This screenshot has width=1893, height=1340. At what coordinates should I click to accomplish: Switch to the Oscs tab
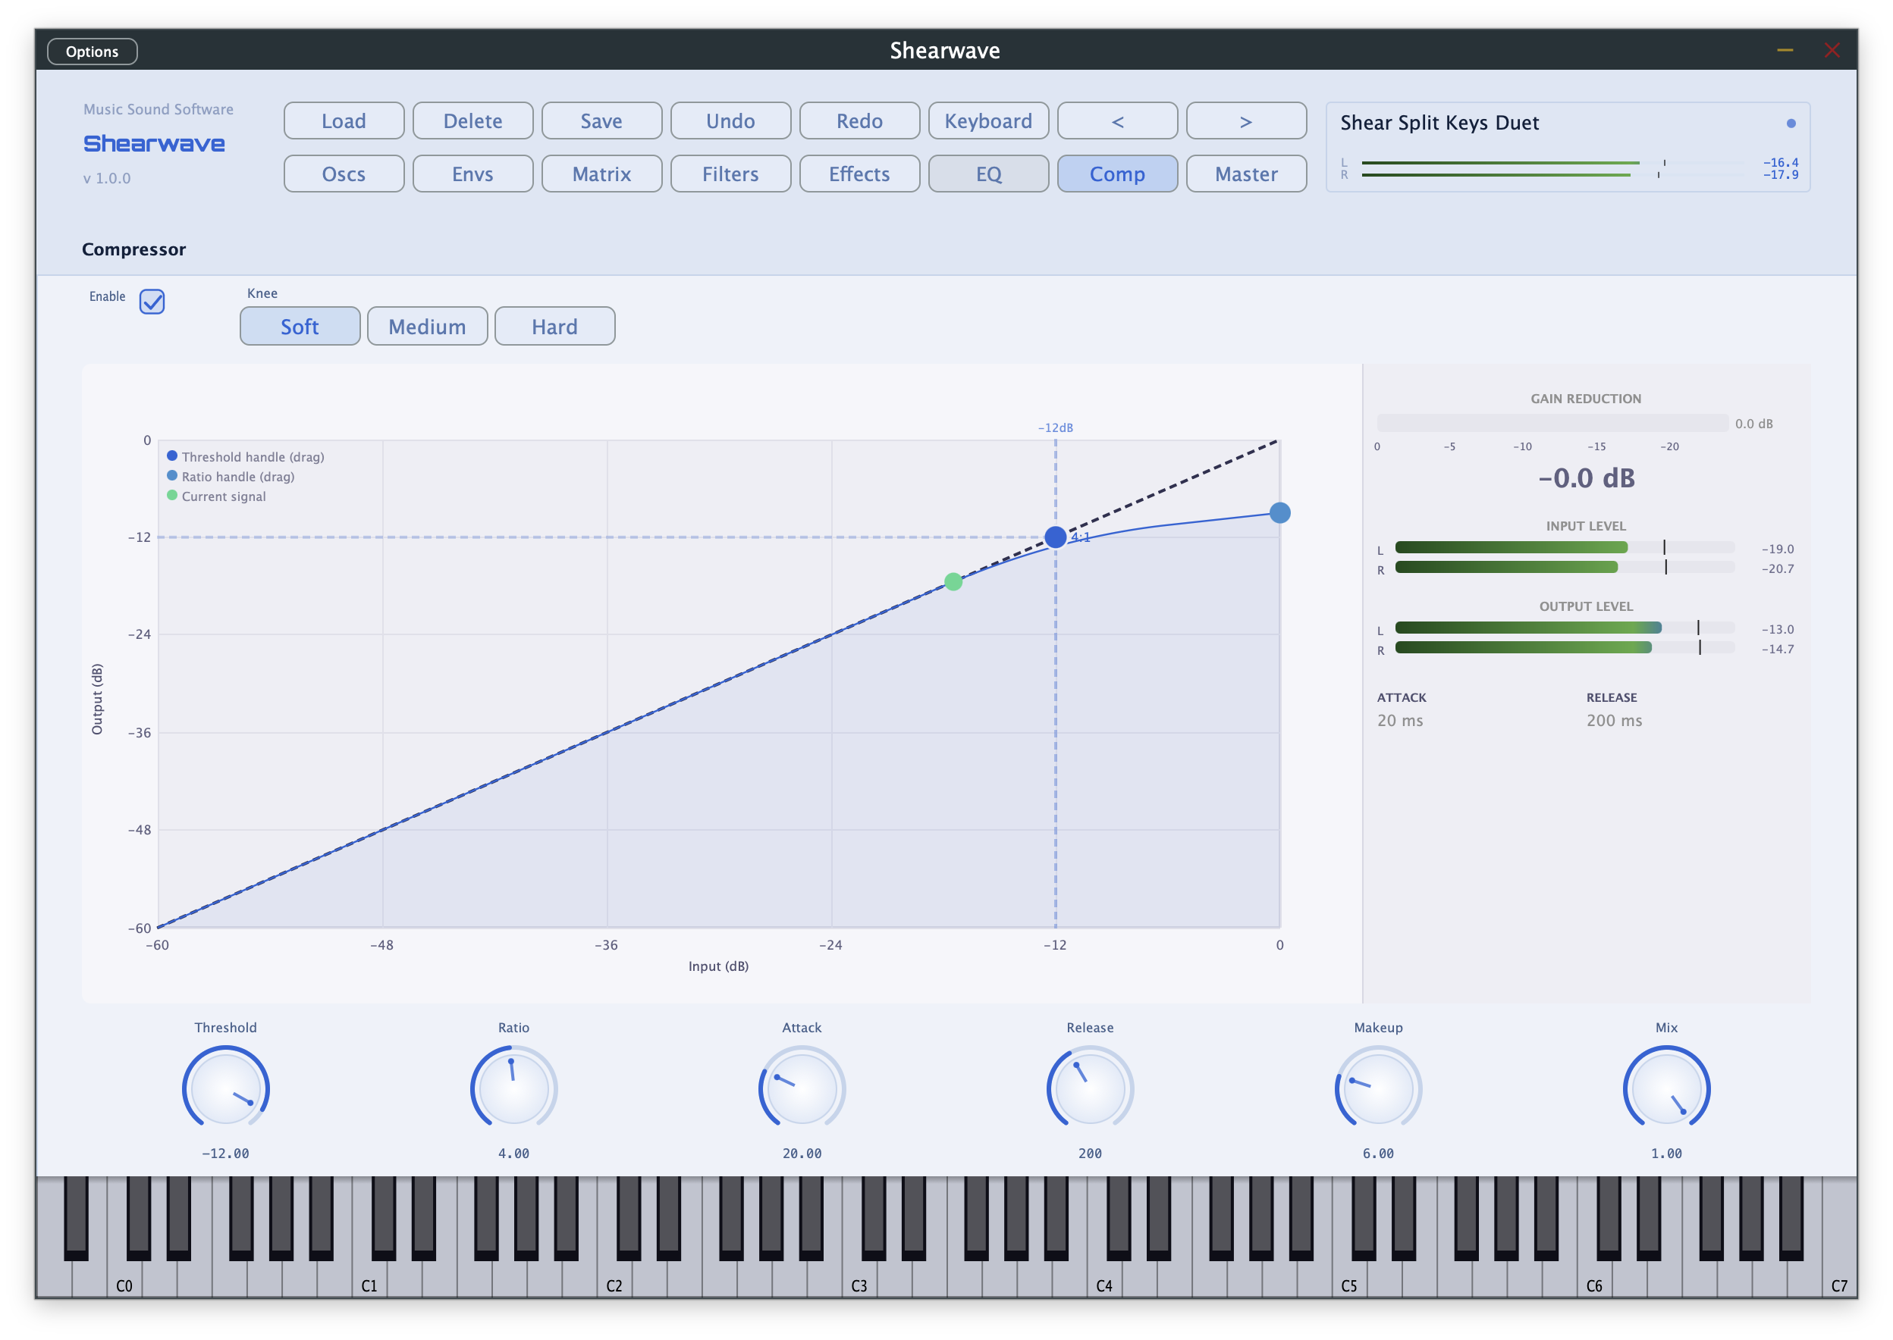click(344, 174)
